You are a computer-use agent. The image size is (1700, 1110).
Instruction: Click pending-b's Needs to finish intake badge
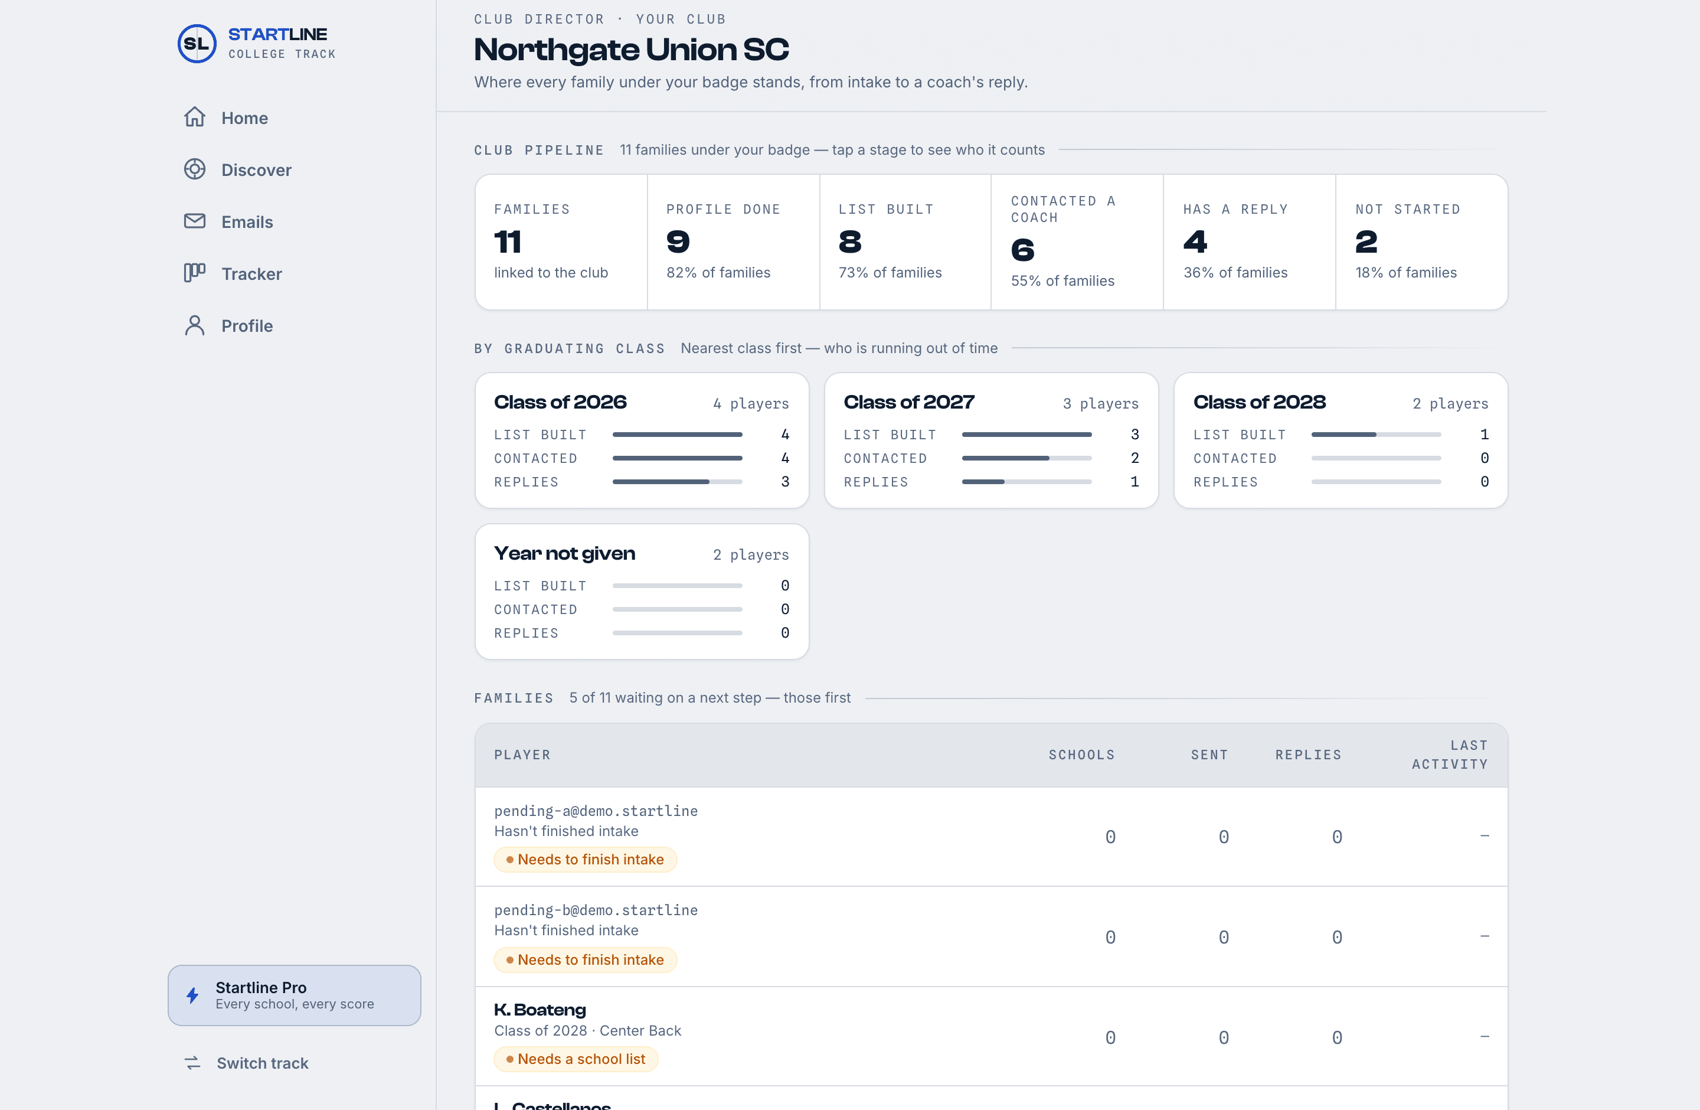(x=585, y=960)
